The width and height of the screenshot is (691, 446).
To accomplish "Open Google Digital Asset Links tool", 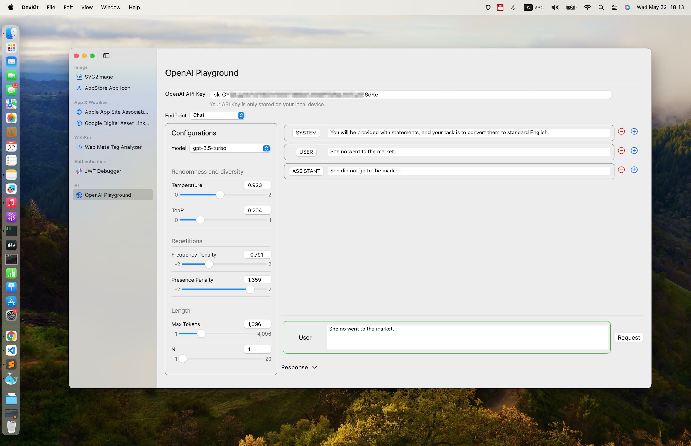I will pyautogui.click(x=113, y=123).
